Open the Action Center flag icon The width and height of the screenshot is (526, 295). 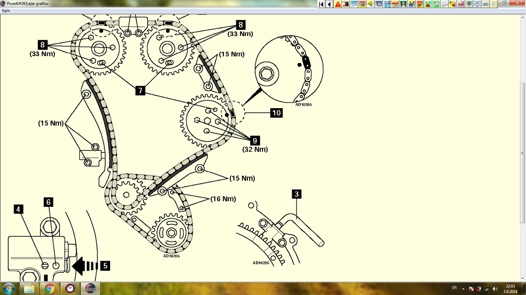[471, 288]
